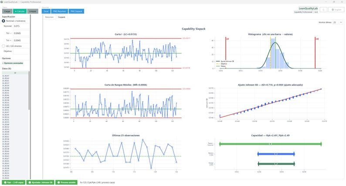Switch language using the English button
Image resolution: width=346 pixels, height=186 pixels.
click(x=336, y=10)
